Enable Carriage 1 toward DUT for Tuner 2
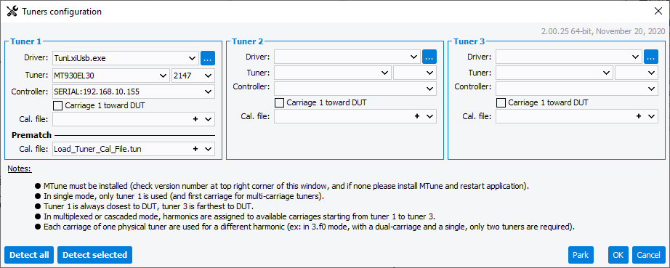This screenshot has height=268, width=670. [280, 102]
